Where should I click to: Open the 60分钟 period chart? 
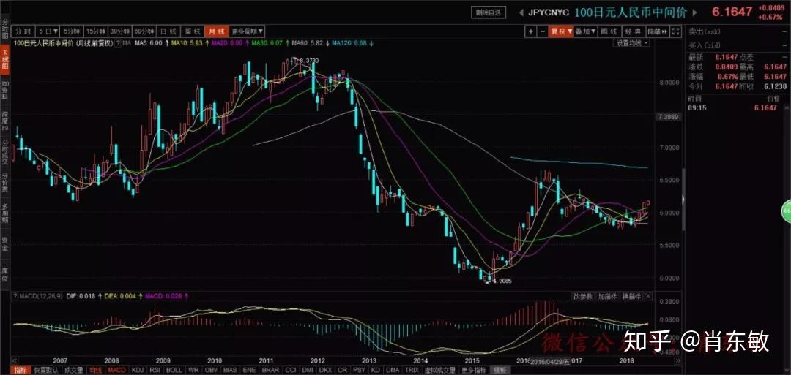[144, 31]
